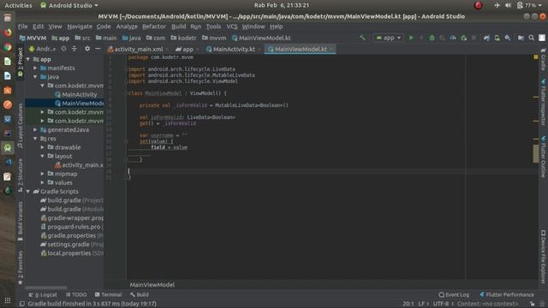Viewport: 548px width, 308px height.
Task: Expand the values folder
Action: click(42, 182)
